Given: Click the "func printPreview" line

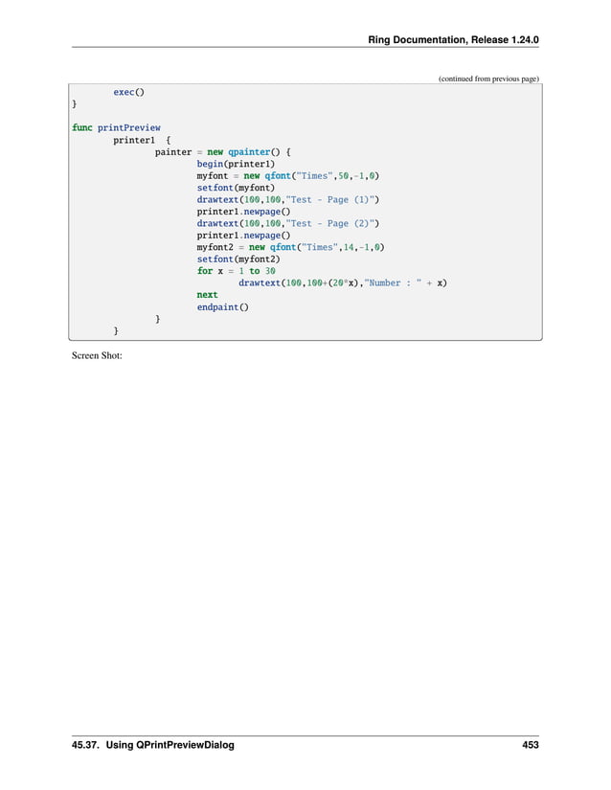Looking at the screenshot, I should [116, 127].
